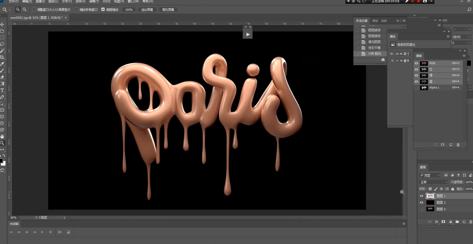The image size is (473, 244).
Task: Split clip with timeline scissors icon
Action: click(60, 232)
